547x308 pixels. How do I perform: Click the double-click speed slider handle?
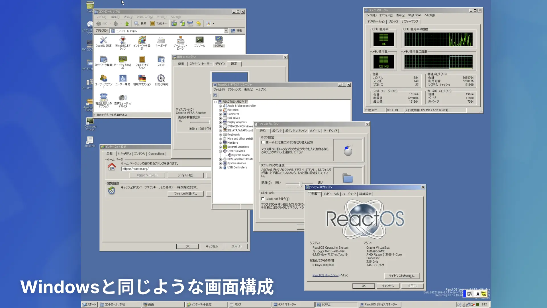pos(301,184)
